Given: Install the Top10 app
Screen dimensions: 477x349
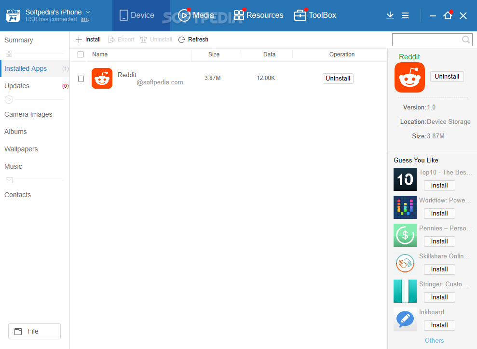Looking at the screenshot, I should (439, 186).
